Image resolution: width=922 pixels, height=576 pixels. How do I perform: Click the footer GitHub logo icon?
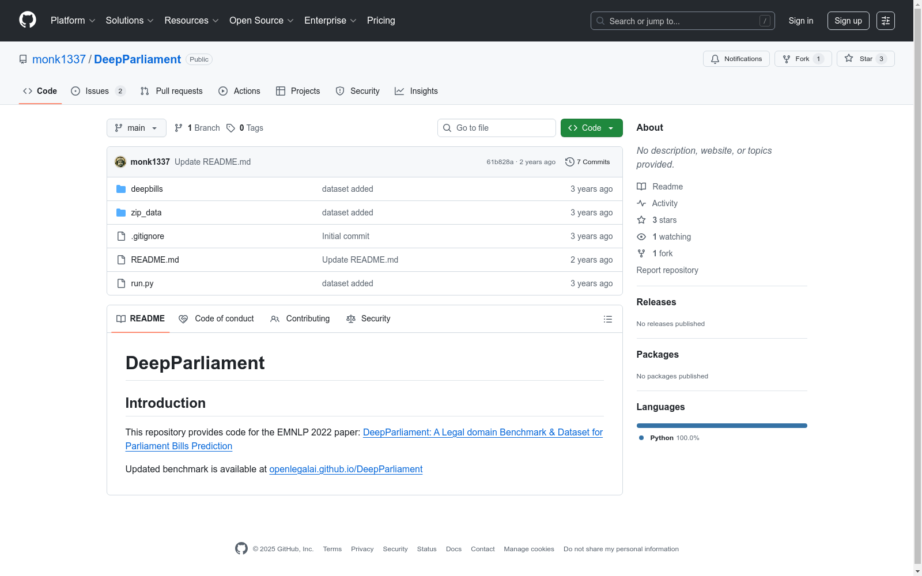[x=241, y=548]
